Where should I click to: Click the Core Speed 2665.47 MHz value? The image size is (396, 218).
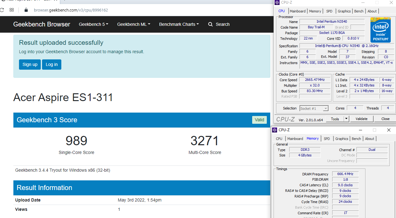(314, 80)
